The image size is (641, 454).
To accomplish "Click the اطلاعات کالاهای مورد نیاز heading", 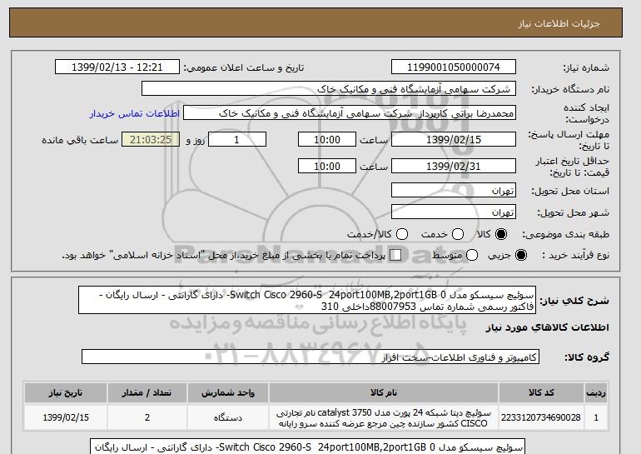I will [547, 327].
